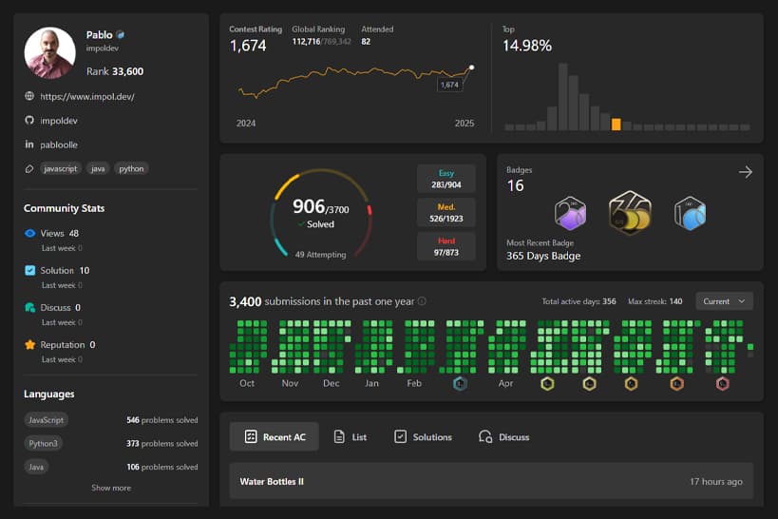Click the Views eye icon
Image resolution: width=778 pixels, height=519 pixels.
coord(30,233)
